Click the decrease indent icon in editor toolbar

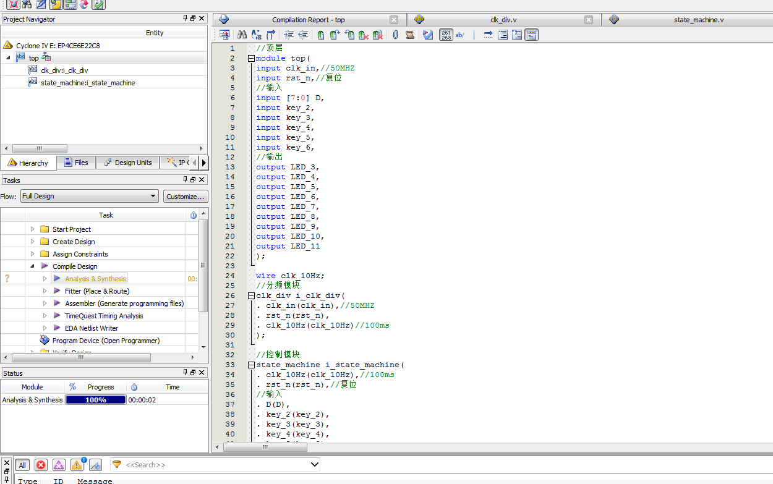click(x=303, y=35)
